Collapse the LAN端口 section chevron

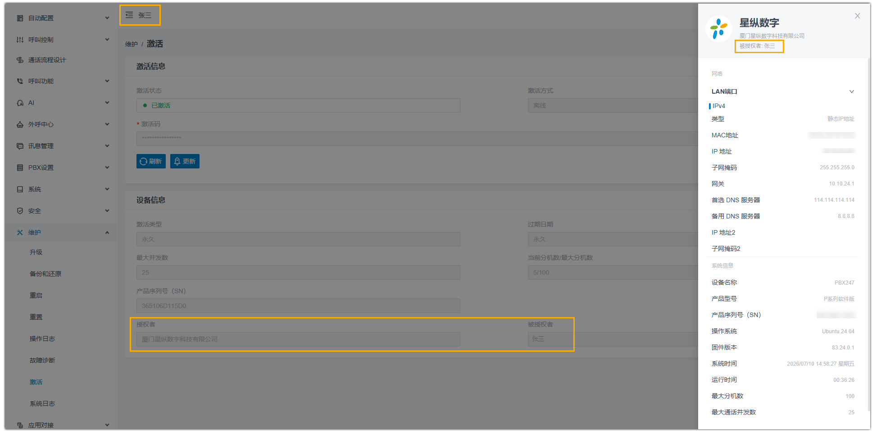pos(851,91)
